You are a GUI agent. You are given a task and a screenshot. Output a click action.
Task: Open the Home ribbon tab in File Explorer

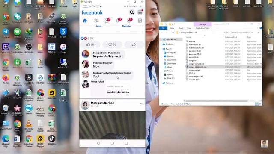click(172, 28)
